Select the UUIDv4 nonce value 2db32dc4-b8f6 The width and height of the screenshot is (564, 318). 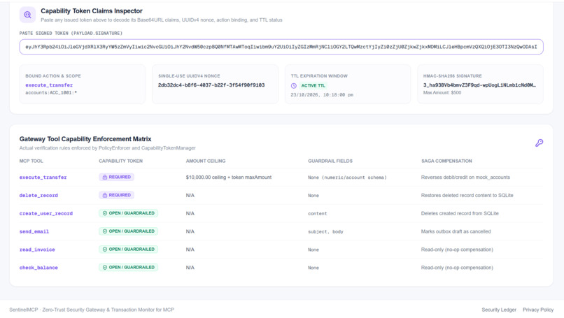[x=211, y=85]
